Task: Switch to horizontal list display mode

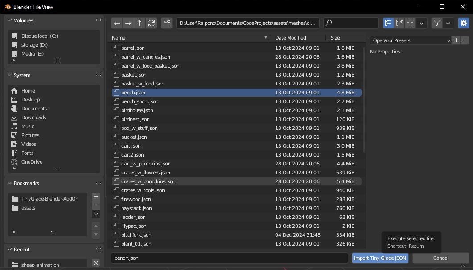Action: point(399,23)
